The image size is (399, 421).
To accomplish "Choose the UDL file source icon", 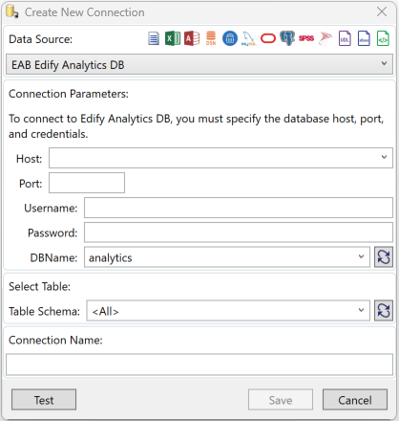I will point(345,39).
